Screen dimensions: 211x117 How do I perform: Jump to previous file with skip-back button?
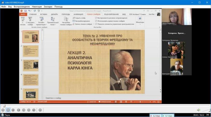pos(19,110)
